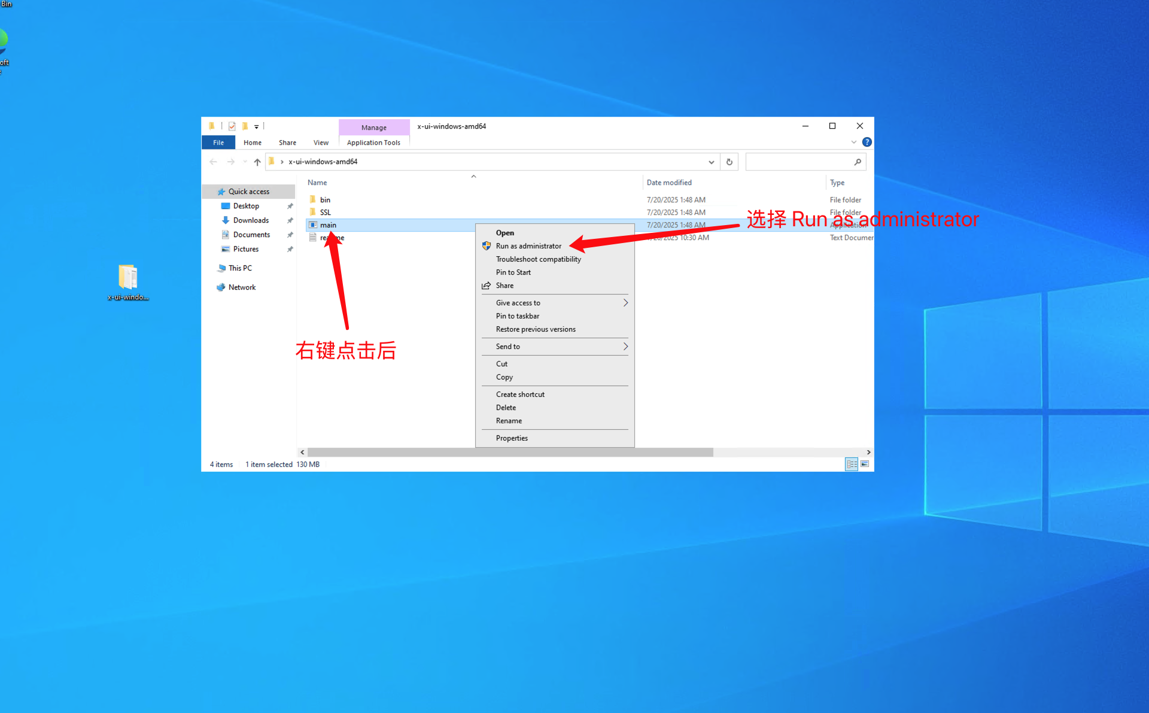Image resolution: width=1149 pixels, height=713 pixels.
Task: Click the refresh icon in address bar
Action: point(729,162)
